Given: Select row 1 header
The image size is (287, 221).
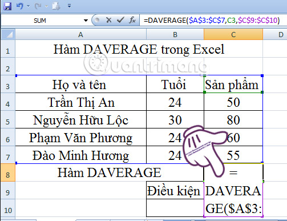Looking at the screenshot, I should tap(8, 49).
